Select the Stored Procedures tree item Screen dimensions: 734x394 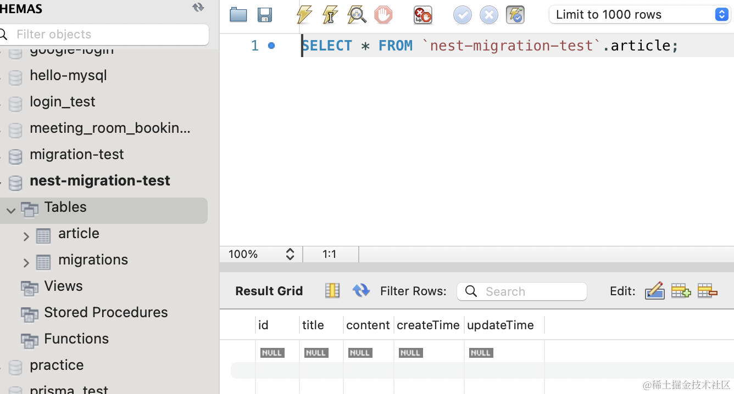click(x=105, y=312)
